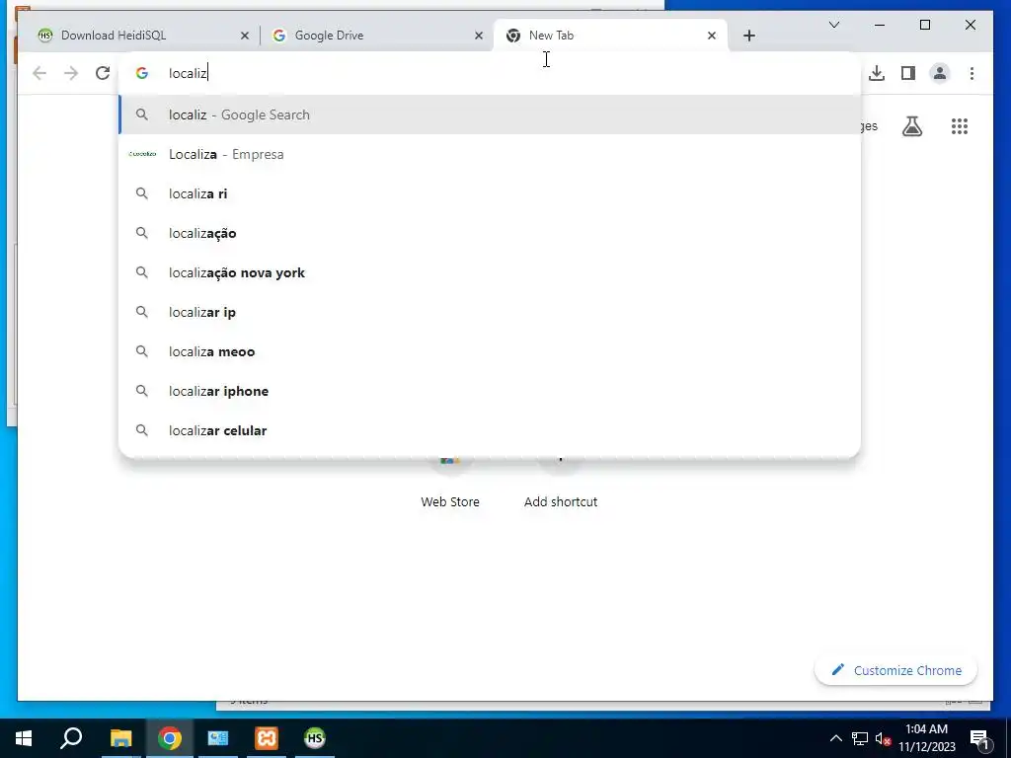Screen dimensions: 1011x758
Task: Expand the tab search chevron
Action: click(833, 25)
